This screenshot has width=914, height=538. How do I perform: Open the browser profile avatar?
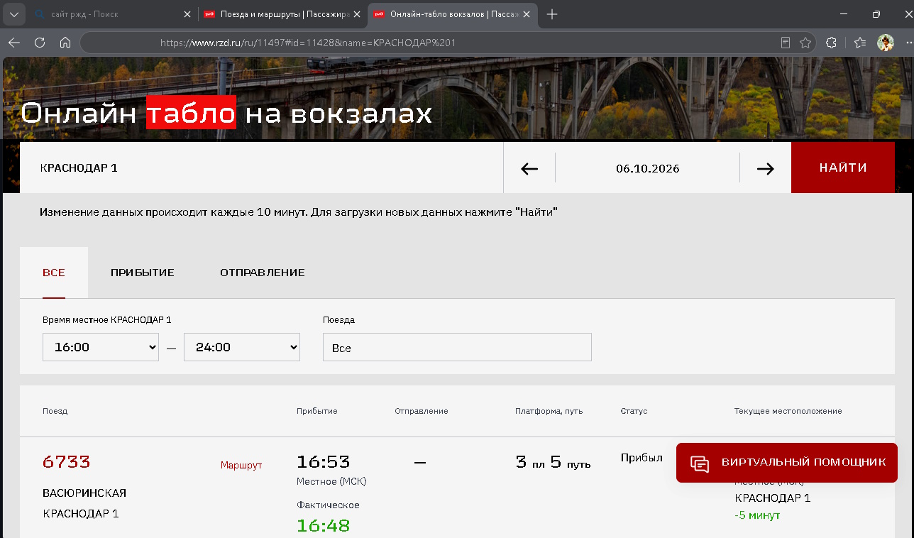(x=885, y=43)
